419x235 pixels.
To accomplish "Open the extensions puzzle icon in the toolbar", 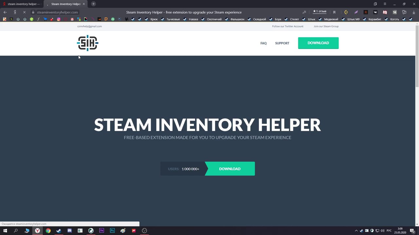I will 404,12.
